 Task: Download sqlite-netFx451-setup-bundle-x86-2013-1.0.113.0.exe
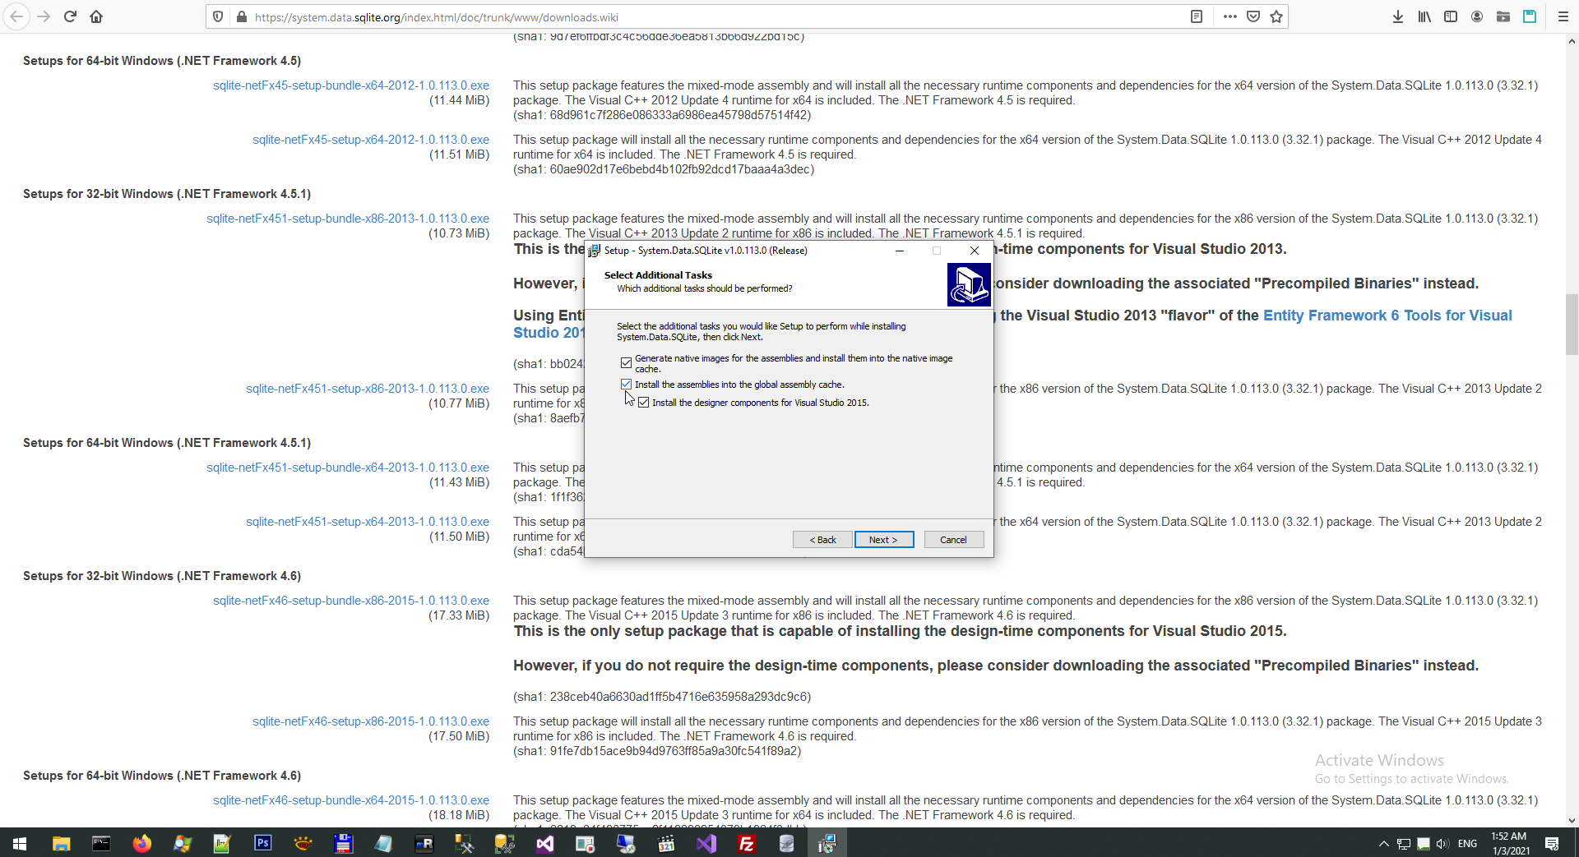click(x=348, y=219)
